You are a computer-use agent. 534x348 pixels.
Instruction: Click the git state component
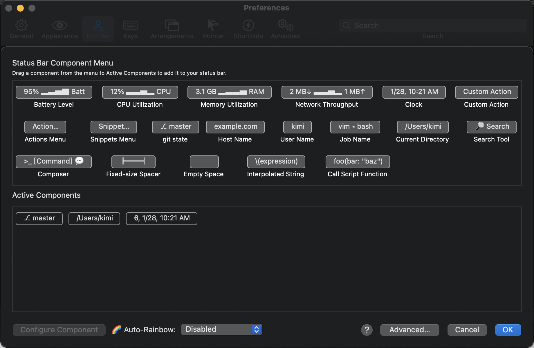[175, 127]
